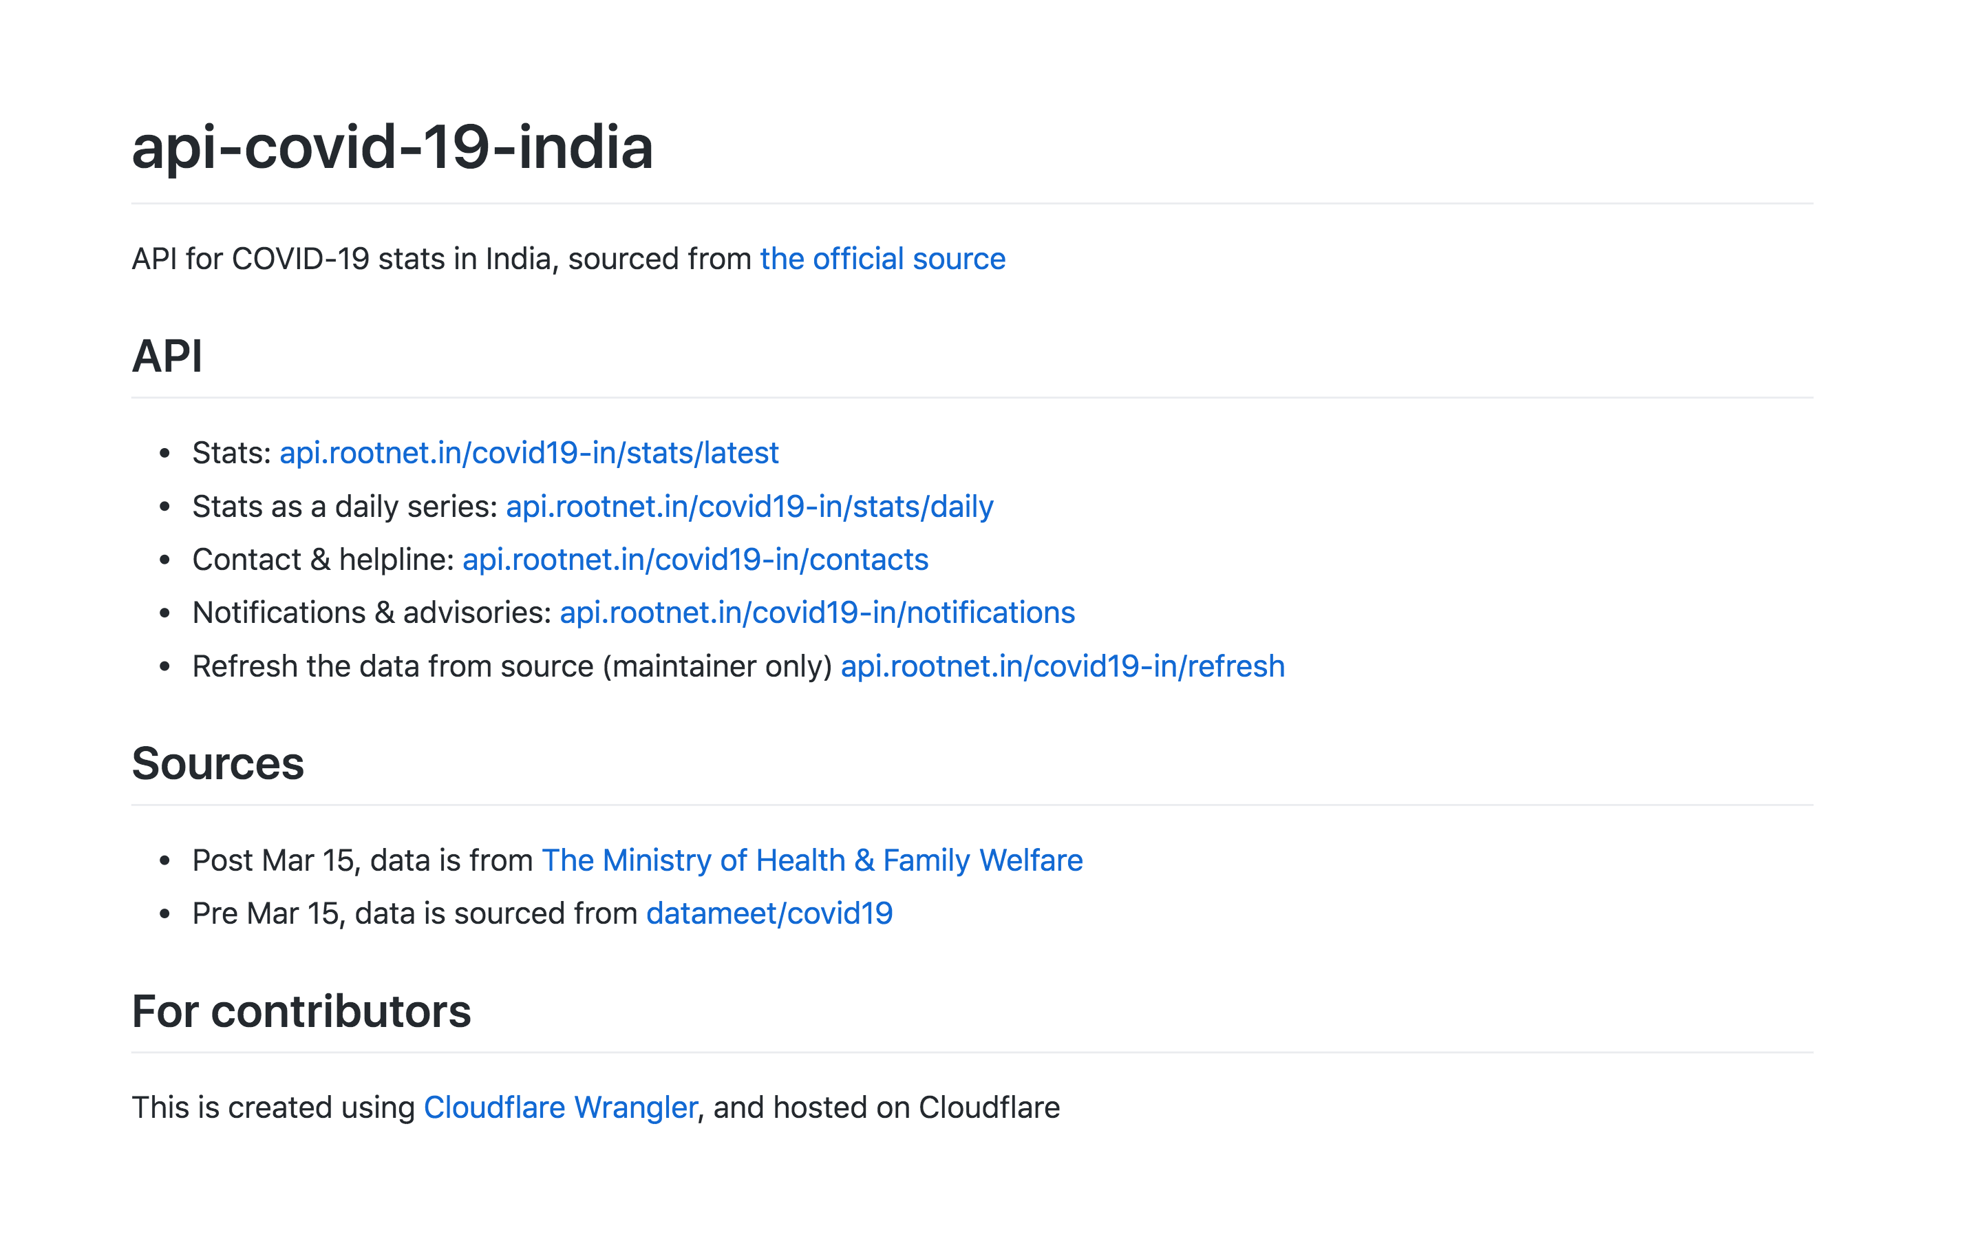This screenshot has height=1239, width=1982.
Task: Click the 'Notifications & advisories:' label text
Action: 372,613
